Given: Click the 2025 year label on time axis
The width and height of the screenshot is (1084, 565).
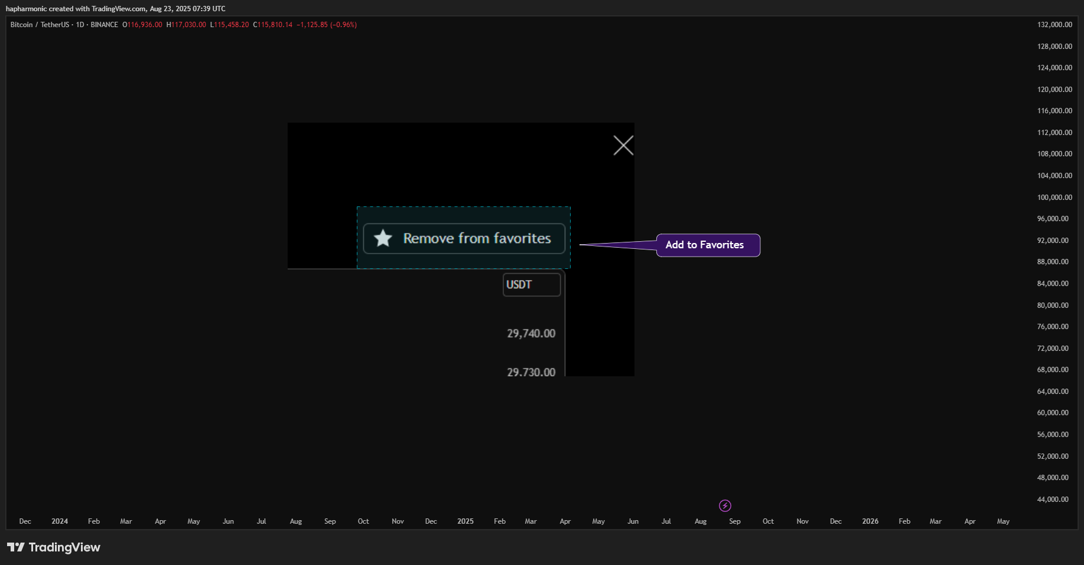Looking at the screenshot, I should tap(465, 521).
